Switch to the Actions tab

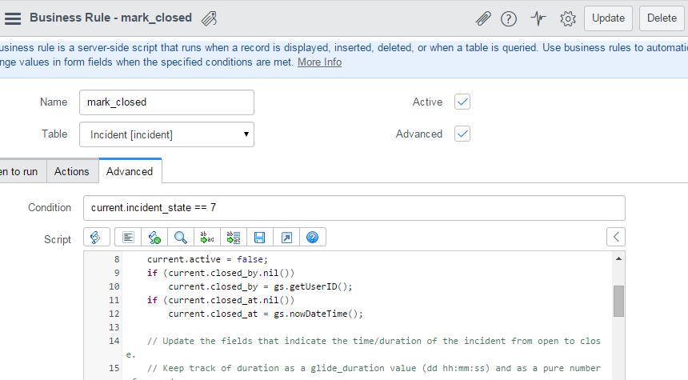pyautogui.click(x=71, y=171)
